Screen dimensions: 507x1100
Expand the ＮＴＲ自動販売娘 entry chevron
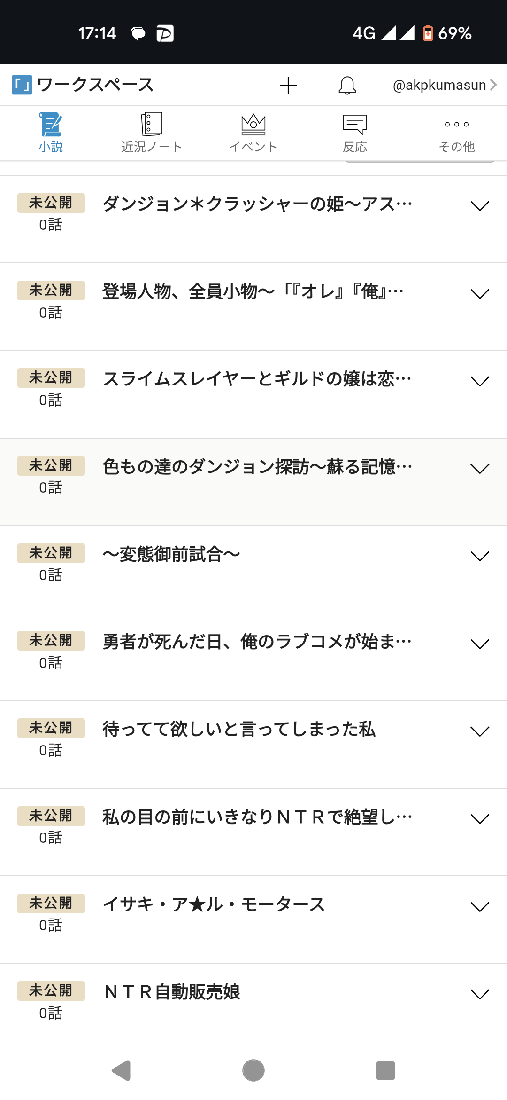pos(480,994)
